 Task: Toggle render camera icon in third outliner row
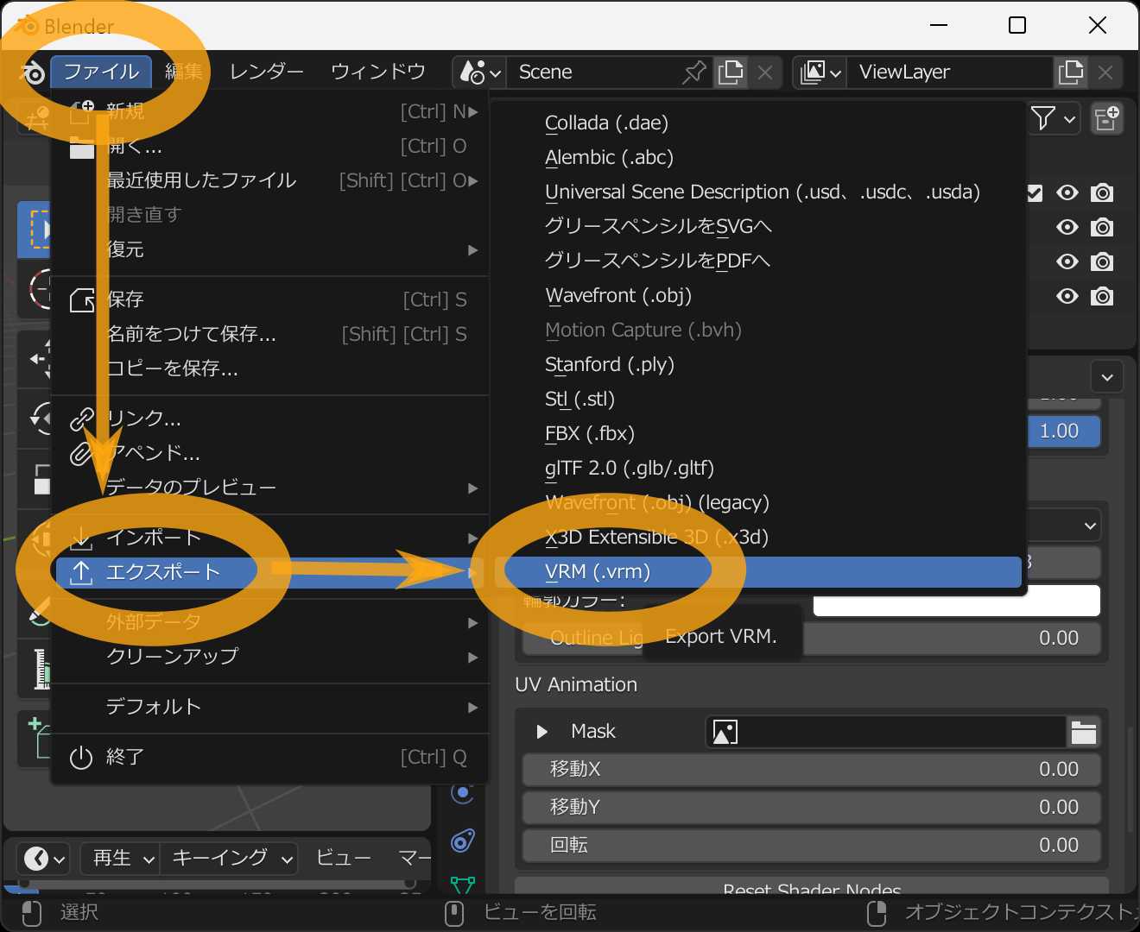[x=1102, y=261]
